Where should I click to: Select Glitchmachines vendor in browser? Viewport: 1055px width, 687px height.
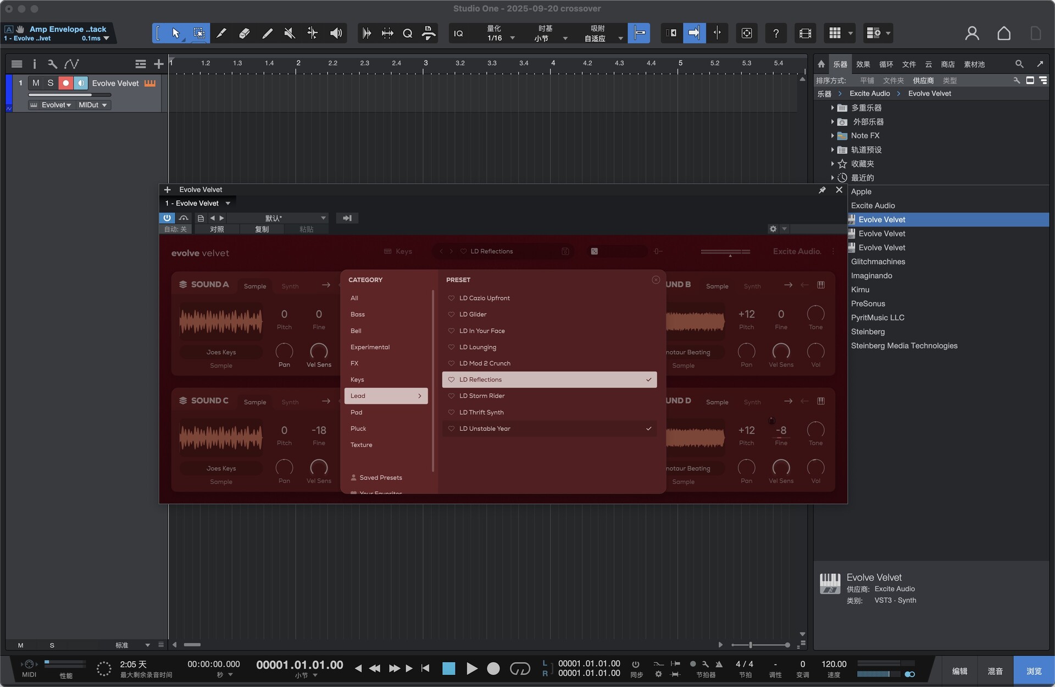coord(878,262)
